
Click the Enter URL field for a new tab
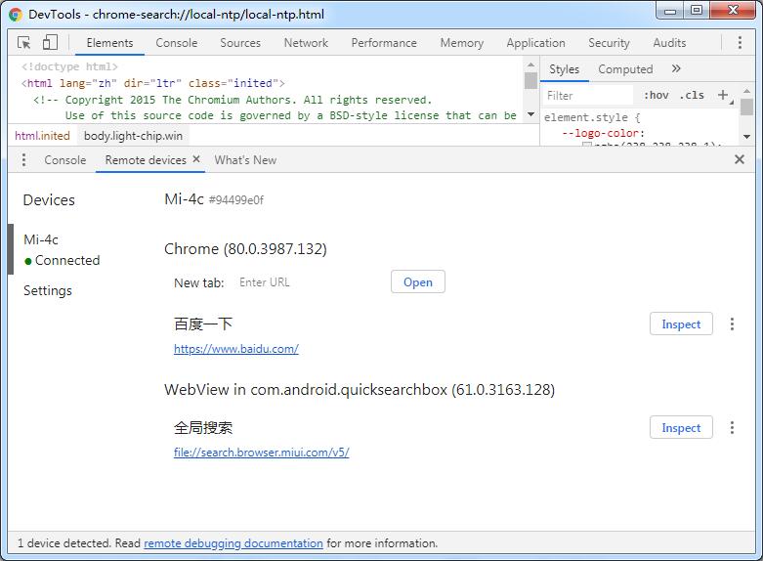310,282
